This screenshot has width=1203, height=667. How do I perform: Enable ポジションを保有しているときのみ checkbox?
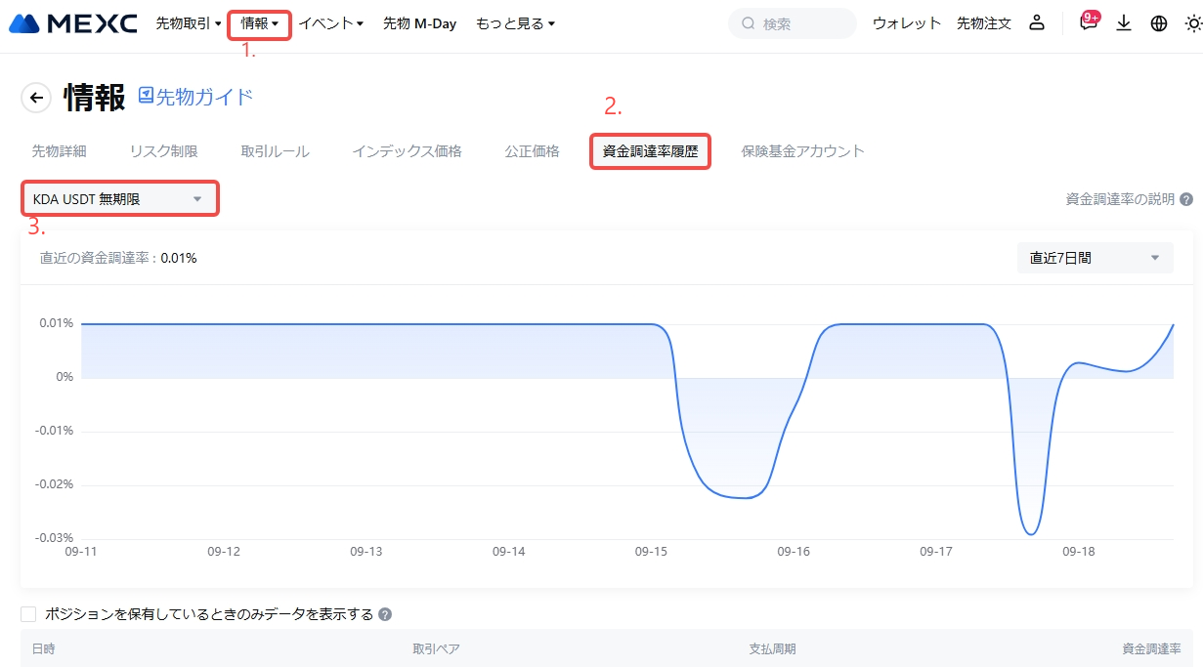point(28,614)
